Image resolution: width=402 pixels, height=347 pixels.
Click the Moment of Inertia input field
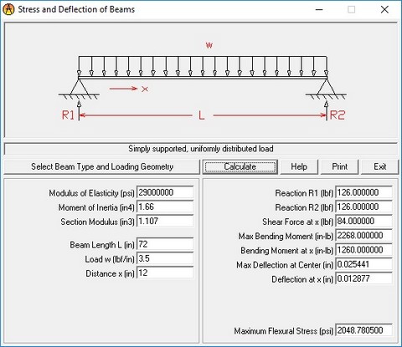[x=165, y=207]
